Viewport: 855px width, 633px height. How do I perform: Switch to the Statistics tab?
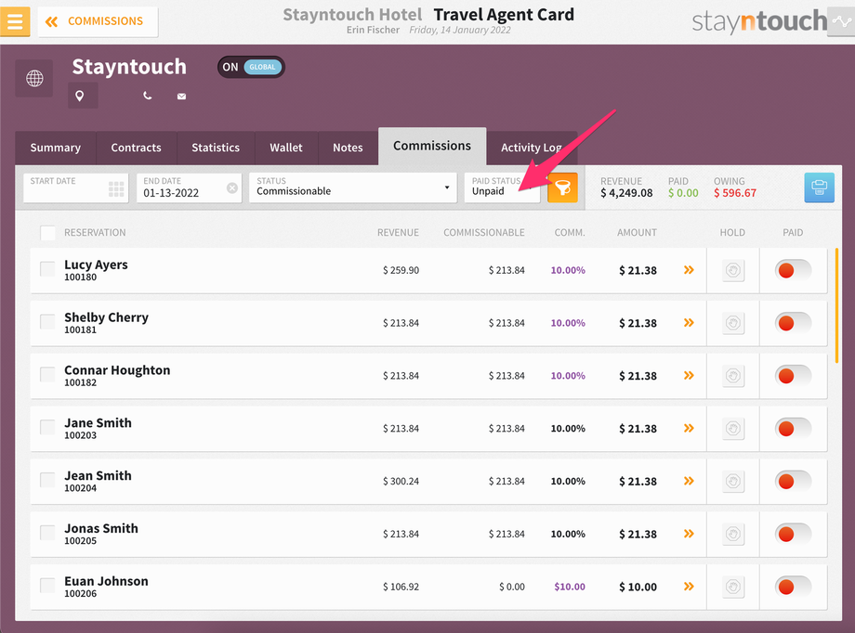pos(216,148)
